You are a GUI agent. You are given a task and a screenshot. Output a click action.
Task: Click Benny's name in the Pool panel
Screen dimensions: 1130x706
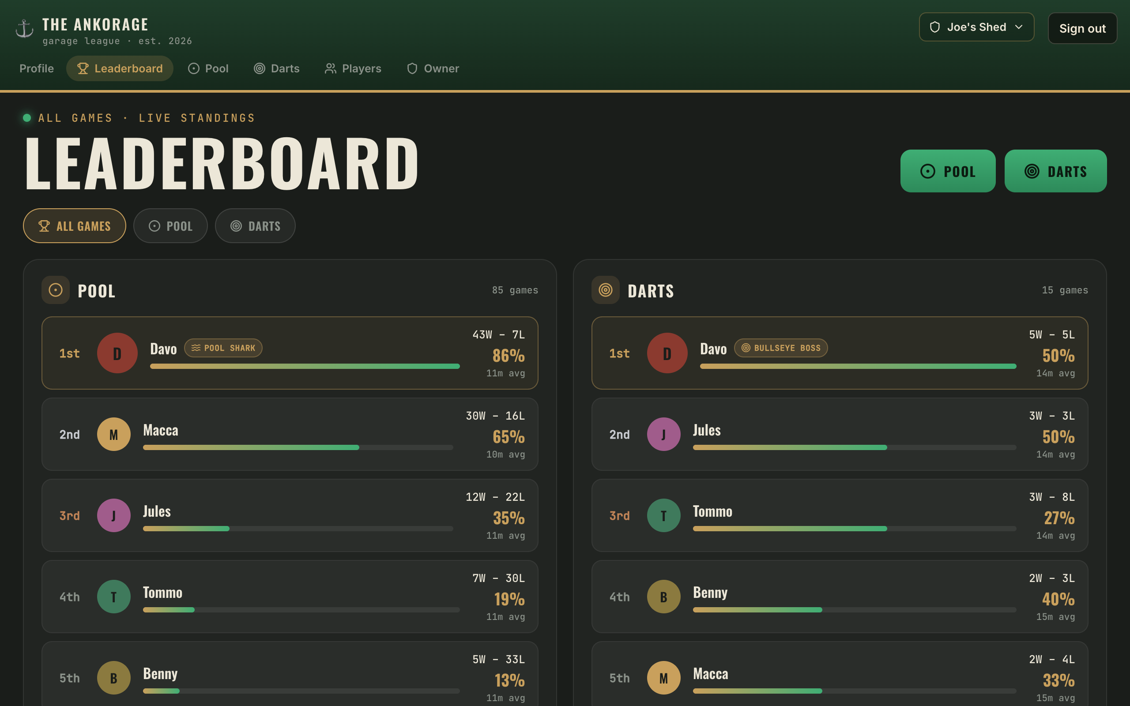pos(160,674)
